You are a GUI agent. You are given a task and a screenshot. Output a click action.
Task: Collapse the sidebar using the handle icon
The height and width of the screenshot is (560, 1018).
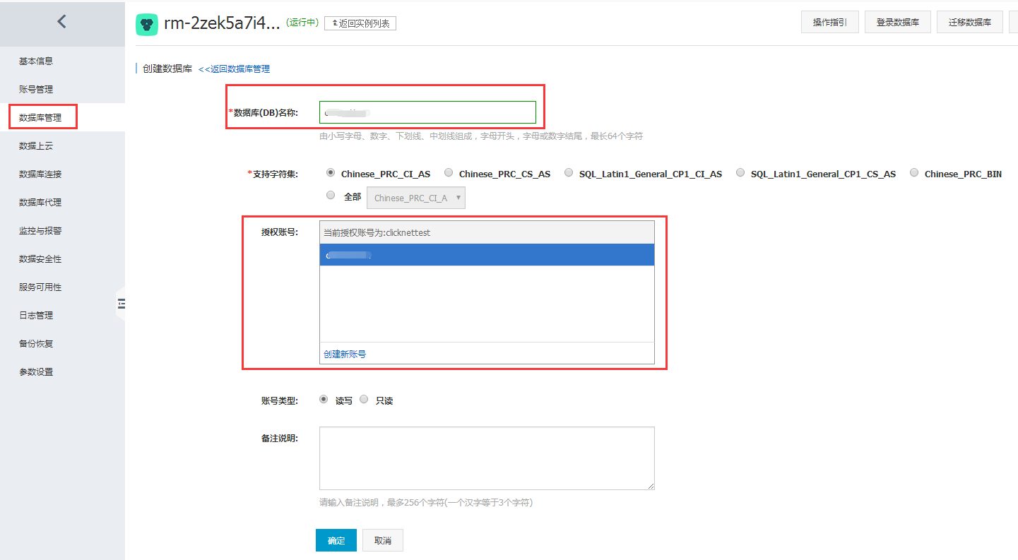point(121,304)
